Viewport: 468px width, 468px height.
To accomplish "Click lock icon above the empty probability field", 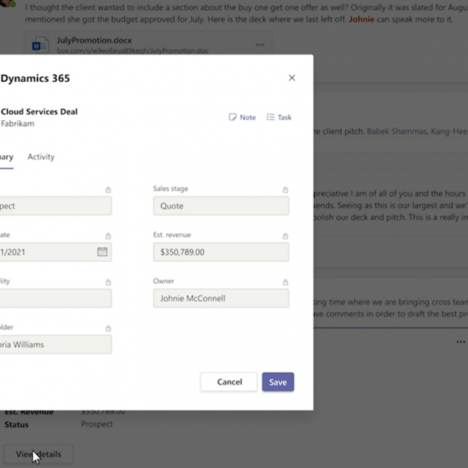I will point(108,282).
